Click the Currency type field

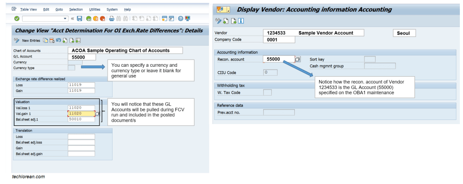tap(71, 68)
